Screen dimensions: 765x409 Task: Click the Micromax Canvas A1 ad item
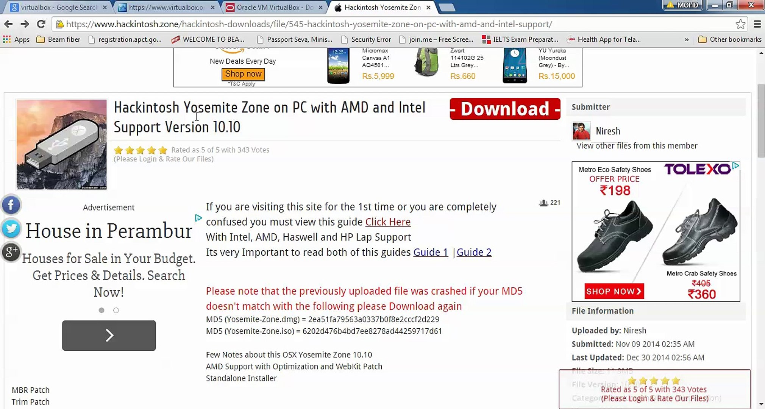(x=360, y=66)
